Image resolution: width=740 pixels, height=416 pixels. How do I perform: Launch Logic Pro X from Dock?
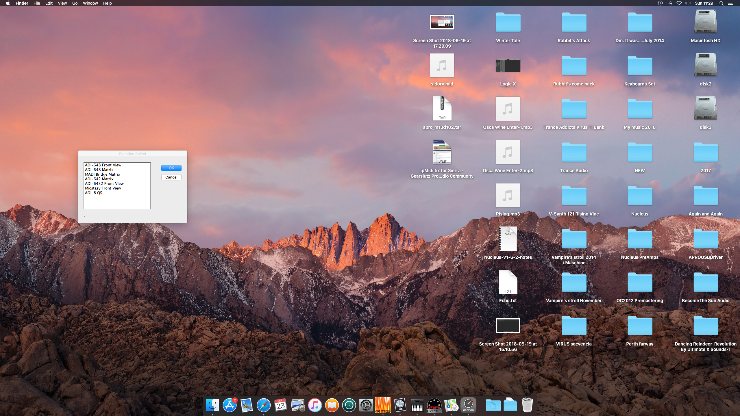[400, 405]
